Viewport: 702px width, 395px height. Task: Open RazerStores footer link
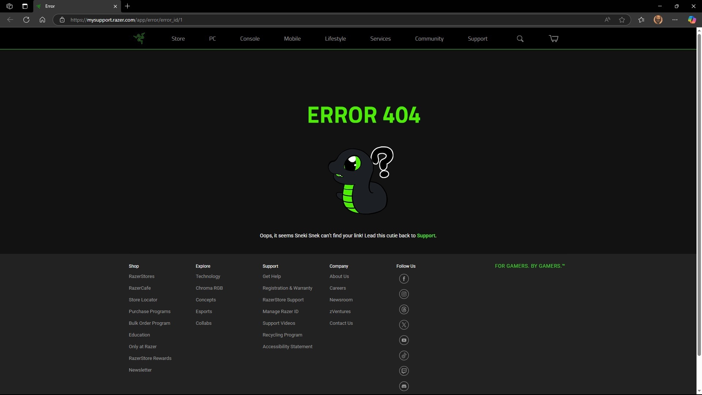(x=141, y=276)
